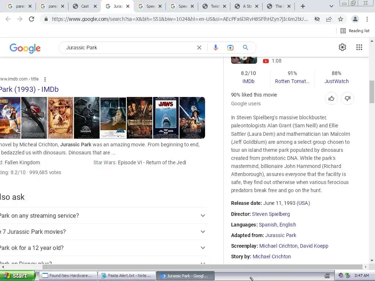Image resolution: width=375 pixels, height=281 pixels.
Task: Bookmark this page with star icon
Action: point(341,19)
